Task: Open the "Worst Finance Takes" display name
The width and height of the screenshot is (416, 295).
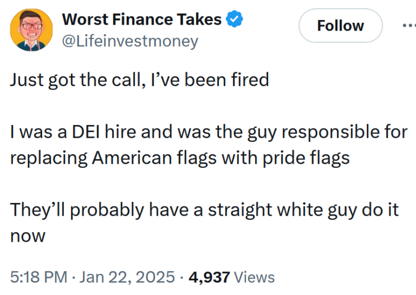Action: 141,19
